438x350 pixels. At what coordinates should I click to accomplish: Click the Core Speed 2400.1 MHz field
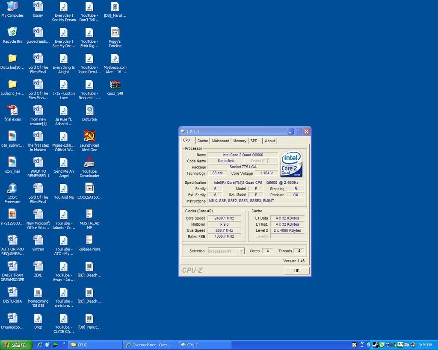point(224,218)
